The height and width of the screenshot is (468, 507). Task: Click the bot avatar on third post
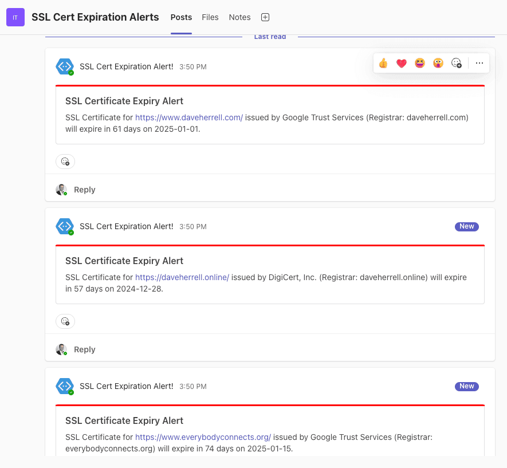(65, 386)
